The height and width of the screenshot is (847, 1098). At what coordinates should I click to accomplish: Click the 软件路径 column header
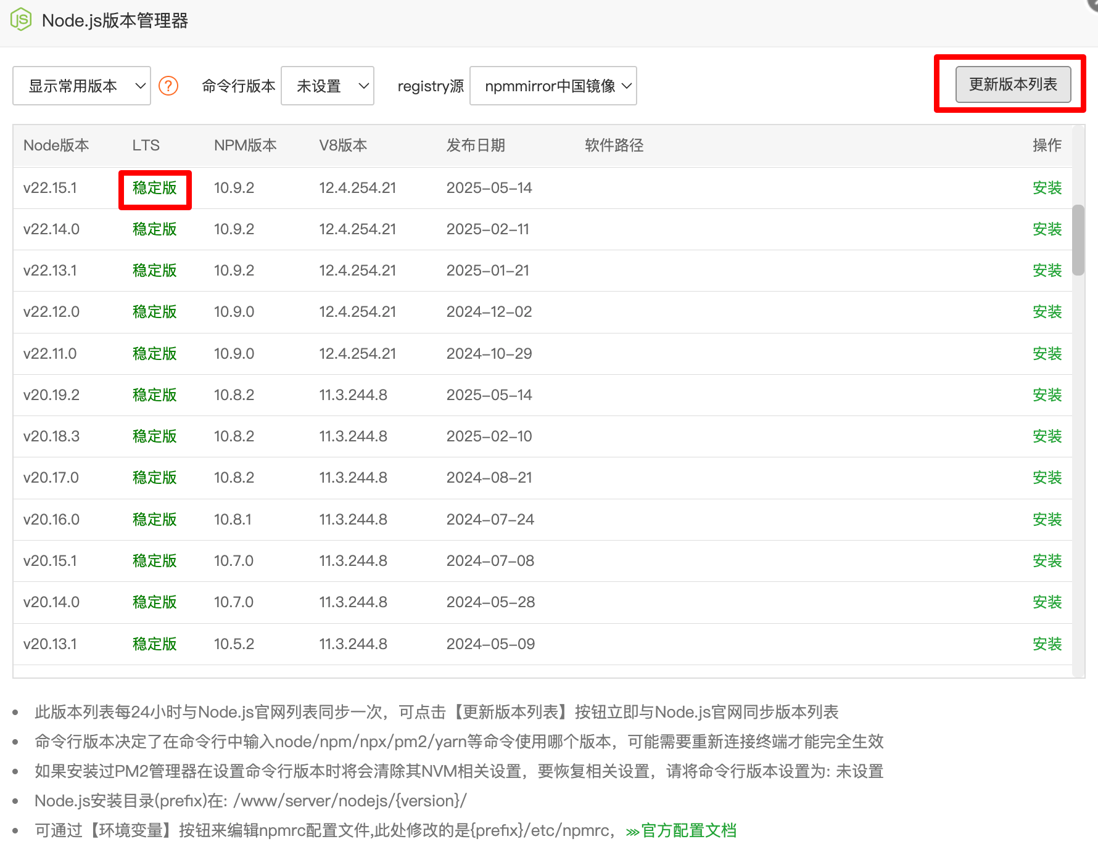click(614, 145)
